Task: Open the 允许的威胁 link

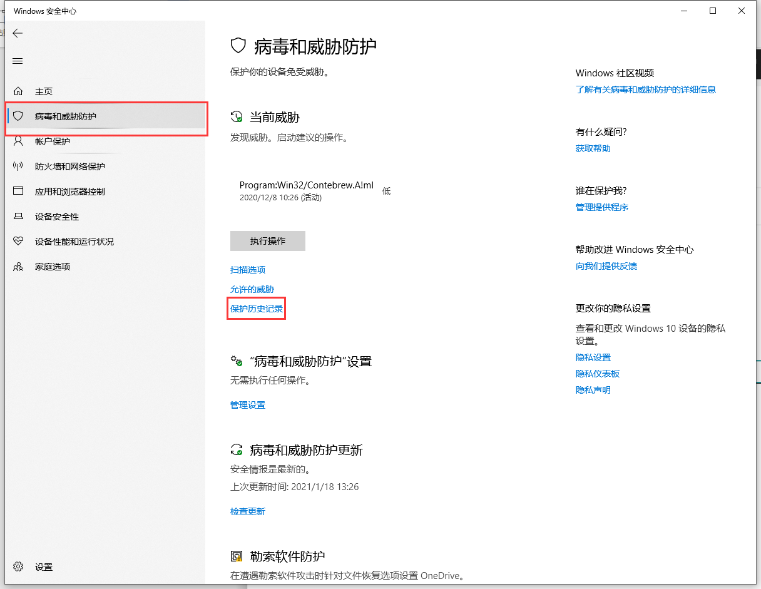Action: click(252, 289)
